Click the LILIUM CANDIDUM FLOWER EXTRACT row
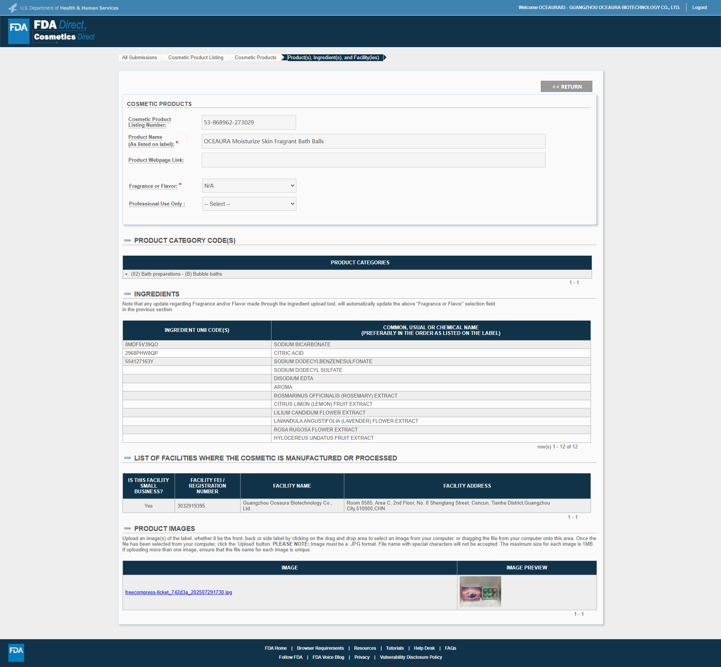The image size is (721, 667). click(x=356, y=413)
